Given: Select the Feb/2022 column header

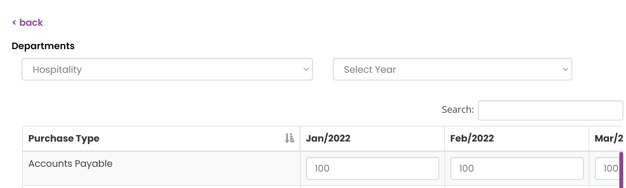Looking at the screenshot, I should pyautogui.click(x=516, y=139).
